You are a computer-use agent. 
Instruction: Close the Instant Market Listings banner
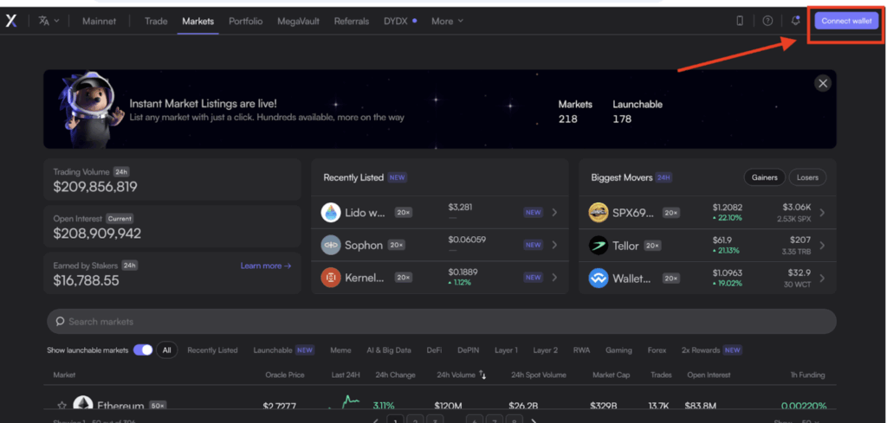(x=823, y=84)
